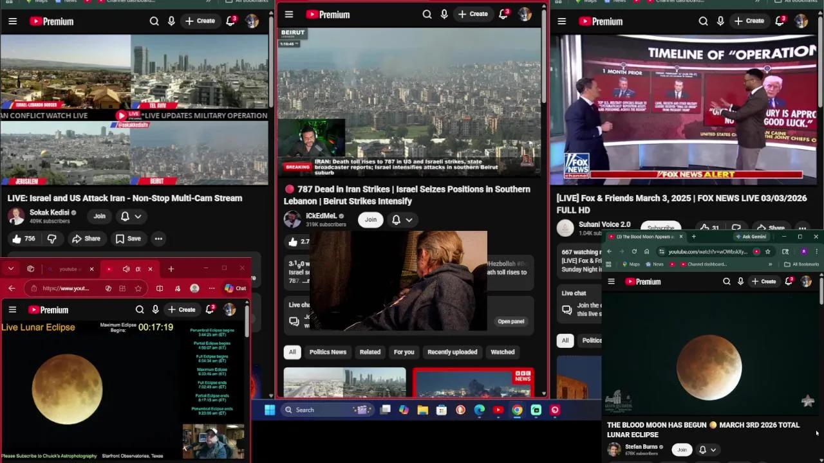824x463 pixels.
Task: Open Microsoft Store from taskbar
Action: [x=442, y=410]
